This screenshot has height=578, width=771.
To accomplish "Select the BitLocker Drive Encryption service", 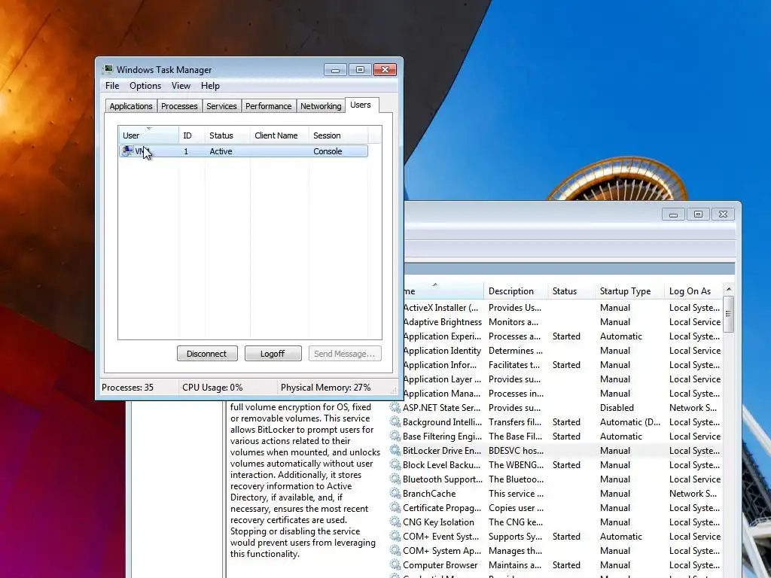I will tap(556, 450).
